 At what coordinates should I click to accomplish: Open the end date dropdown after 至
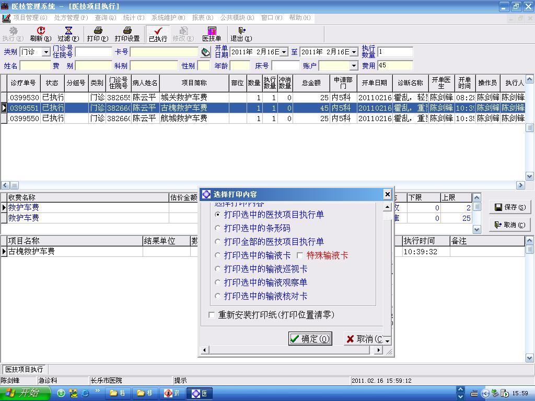354,52
